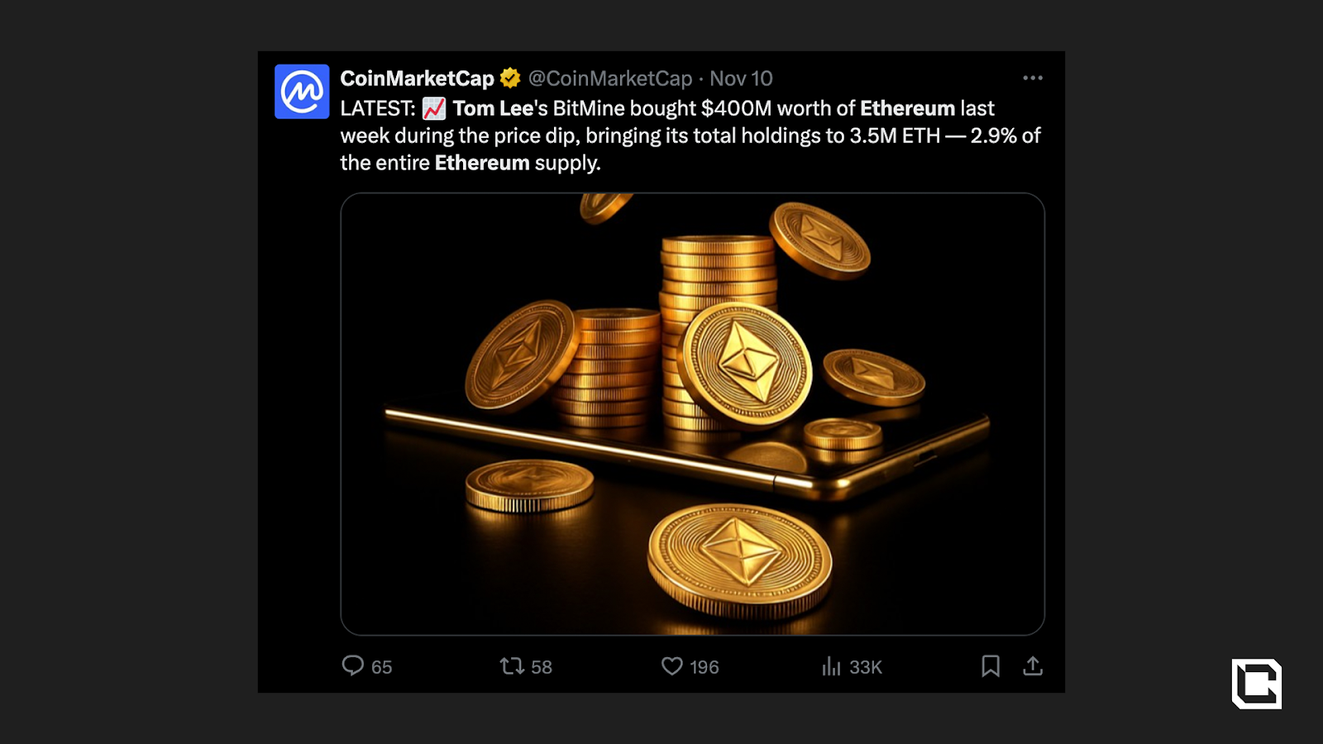Click the Nov 10 timestamp
1323x744 pixels.
click(x=742, y=78)
